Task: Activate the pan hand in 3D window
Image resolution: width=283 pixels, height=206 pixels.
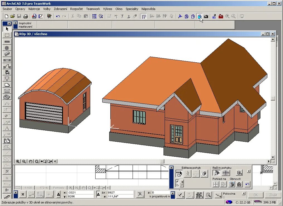Action: (x=30, y=161)
